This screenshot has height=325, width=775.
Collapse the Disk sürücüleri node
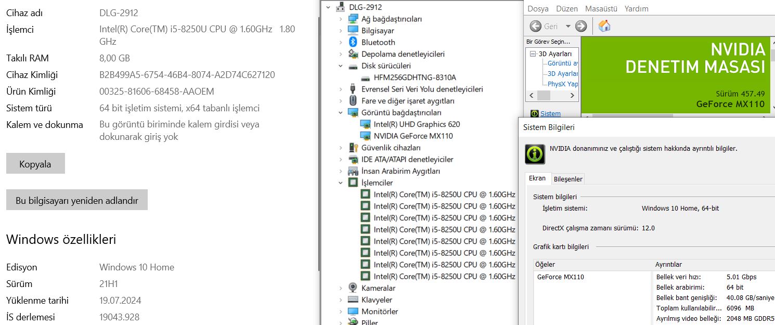point(341,66)
